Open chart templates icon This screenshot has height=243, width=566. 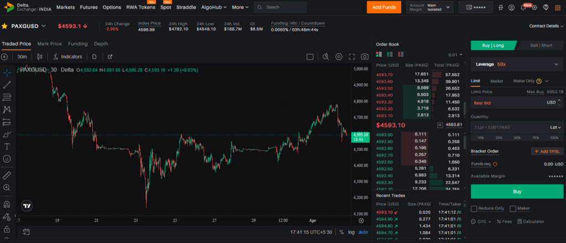(94, 57)
